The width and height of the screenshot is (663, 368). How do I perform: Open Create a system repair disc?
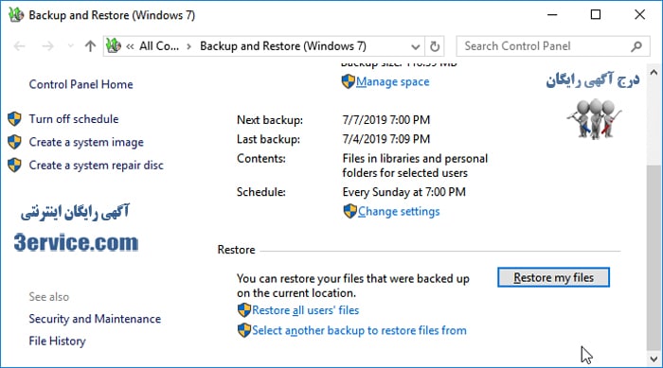point(96,166)
